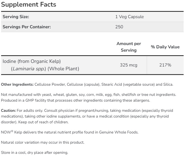
Task: Click the Iodine (from Organic Kelp) text
Action: click(31, 61)
